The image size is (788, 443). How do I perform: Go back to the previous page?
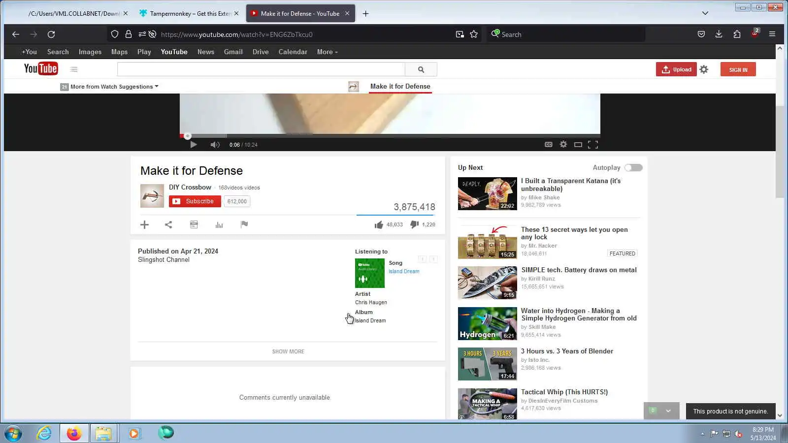tap(16, 34)
